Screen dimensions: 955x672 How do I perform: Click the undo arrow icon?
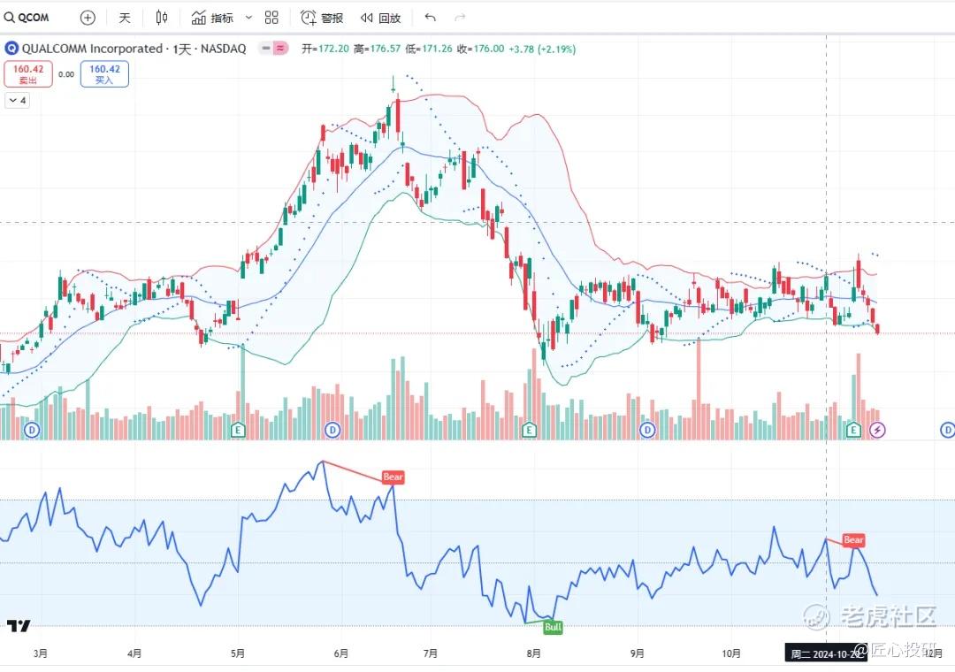[430, 18]
